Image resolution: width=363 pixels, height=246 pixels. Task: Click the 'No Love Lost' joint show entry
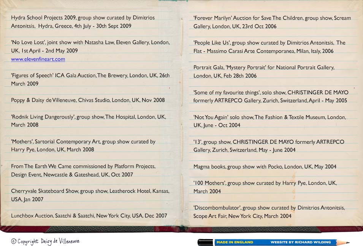[x=90, y=46]
